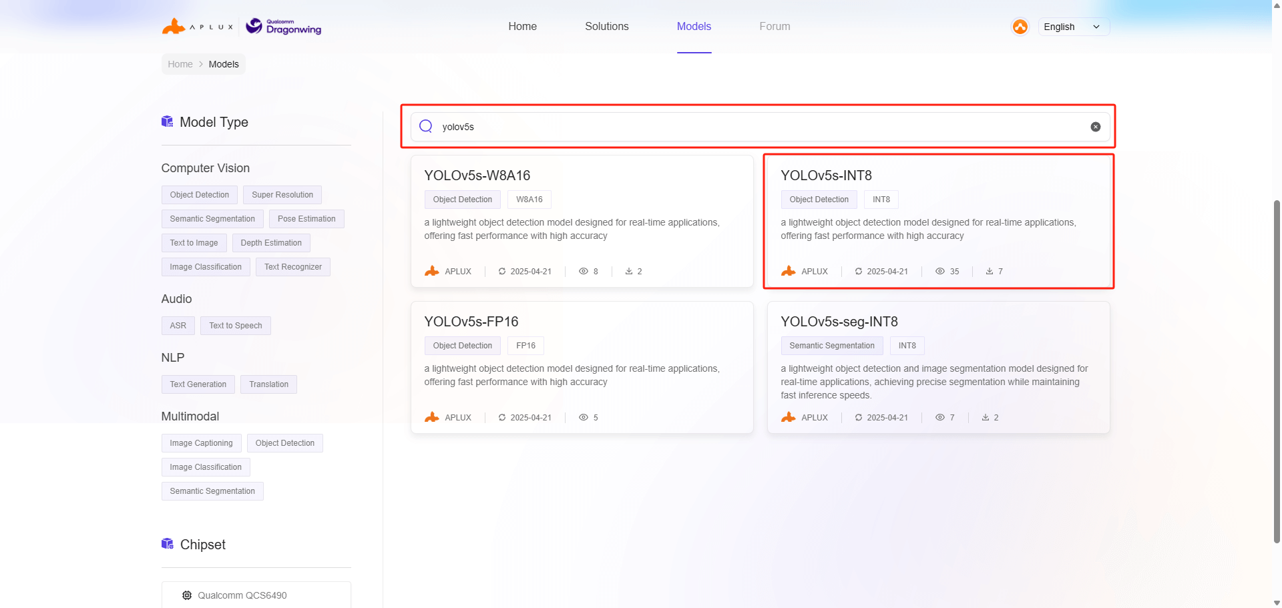Click download icon on YOLOv5s-INT8 card
The image size is (1282, 608).
[x=989, y=272]
